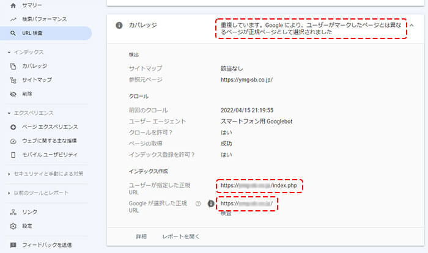Image resolution: width=428 pixels, height=253 pixels.
Task: Open ウェブに関する主な指標 report
Action: click(x=50, y=141)
